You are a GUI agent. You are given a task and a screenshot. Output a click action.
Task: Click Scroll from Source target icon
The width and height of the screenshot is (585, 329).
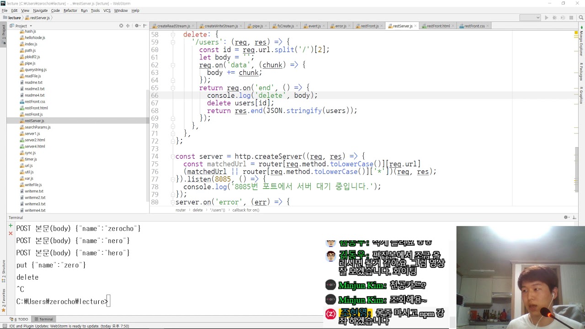pyautogui.click(x=121, y=26)
